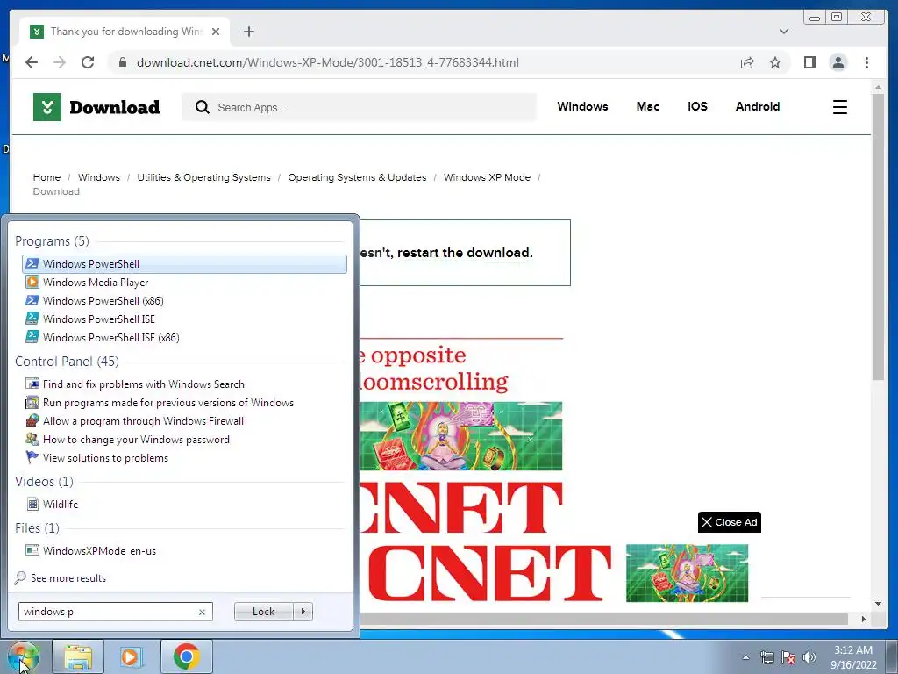Share this page icon in address bar

747,62
